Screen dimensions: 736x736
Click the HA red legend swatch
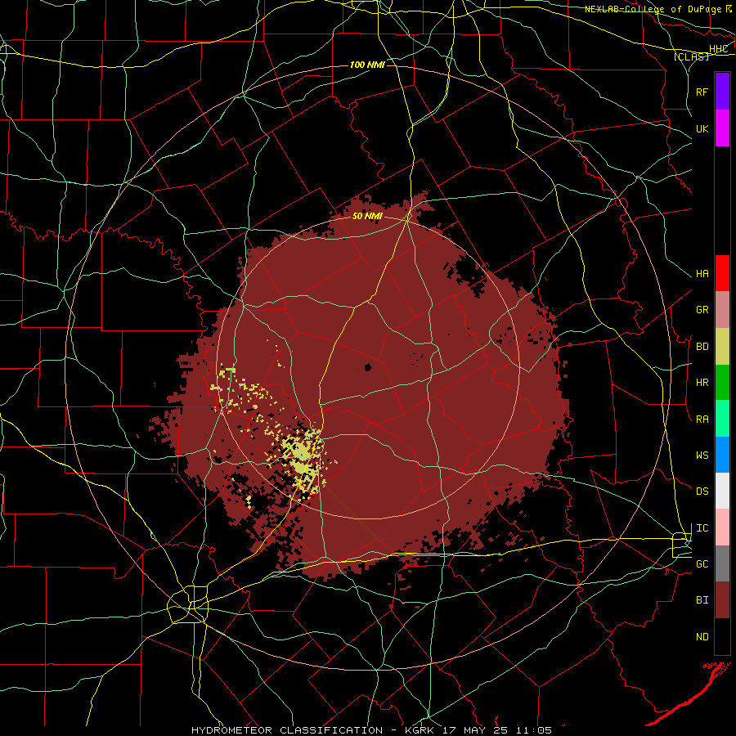(722, 273)
